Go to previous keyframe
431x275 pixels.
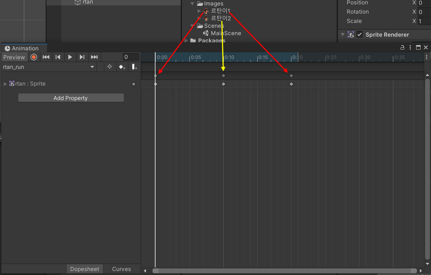click(58, 57)
